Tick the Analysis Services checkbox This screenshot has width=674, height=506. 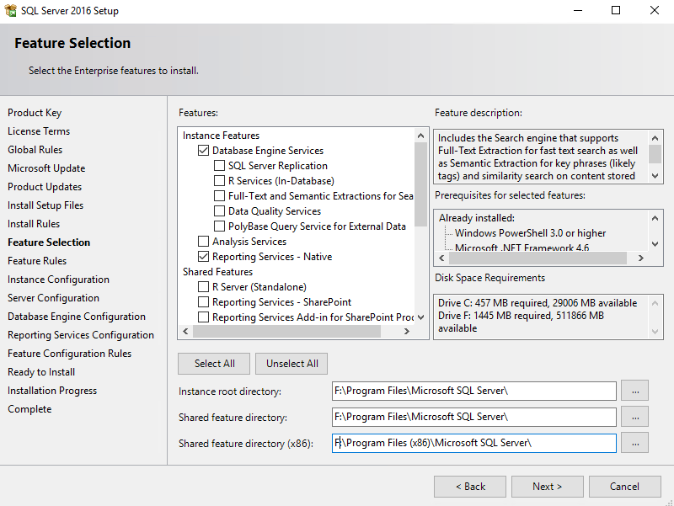(203, 242)
